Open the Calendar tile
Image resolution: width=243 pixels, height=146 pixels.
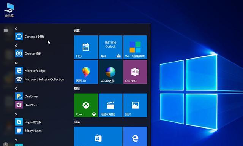(86, 47)
